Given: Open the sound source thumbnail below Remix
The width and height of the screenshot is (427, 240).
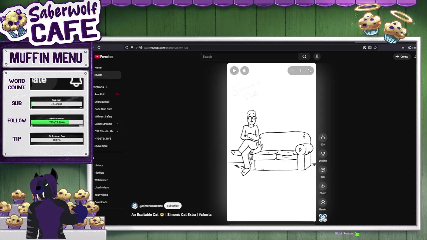Looking at the screenshot, I should pos(323,218).
